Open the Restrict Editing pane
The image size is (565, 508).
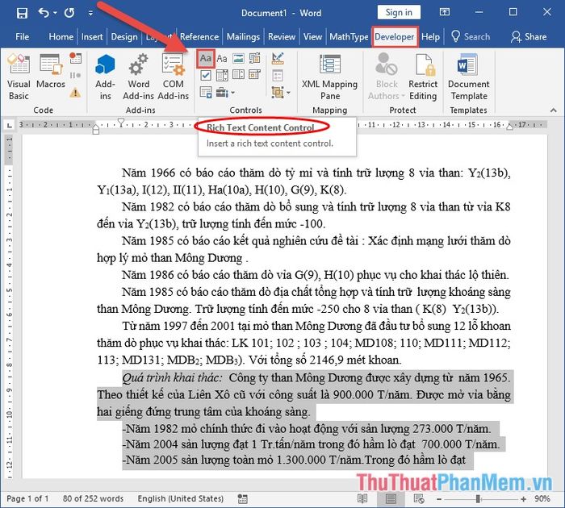423,77
